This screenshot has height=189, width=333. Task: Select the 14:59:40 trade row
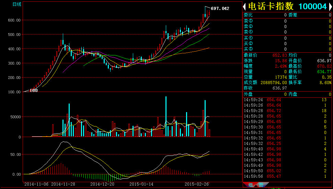click(x=287, y=149)
